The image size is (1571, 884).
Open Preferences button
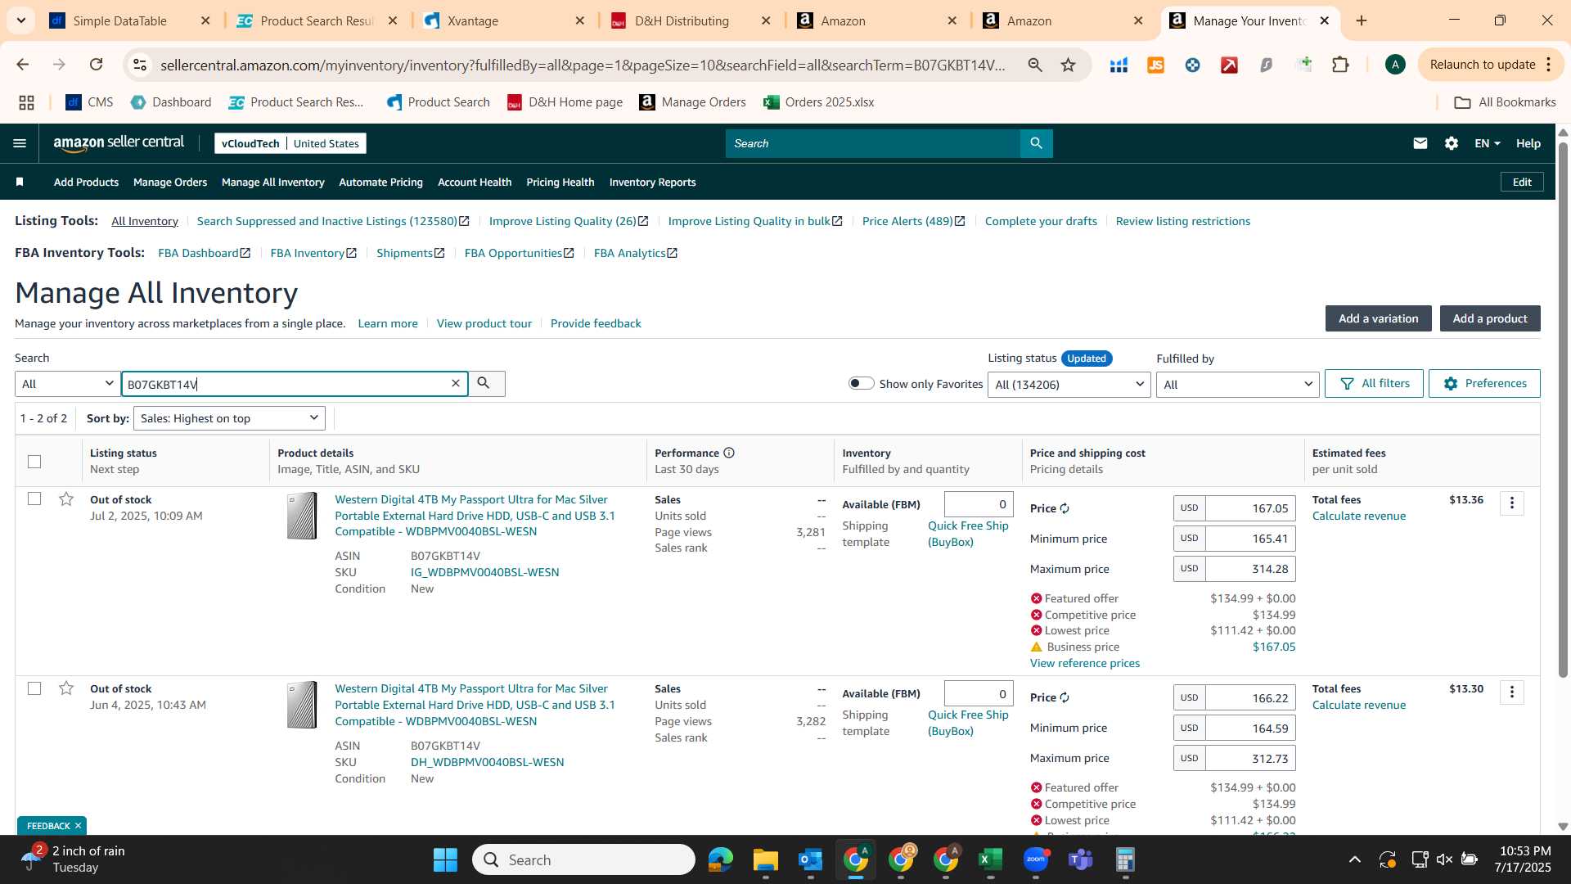tap(1484, 383)
